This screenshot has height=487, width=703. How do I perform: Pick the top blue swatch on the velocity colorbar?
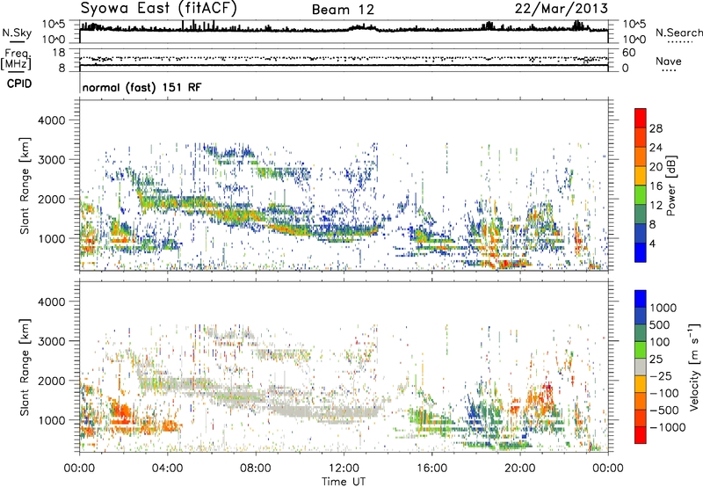(641, 299)
